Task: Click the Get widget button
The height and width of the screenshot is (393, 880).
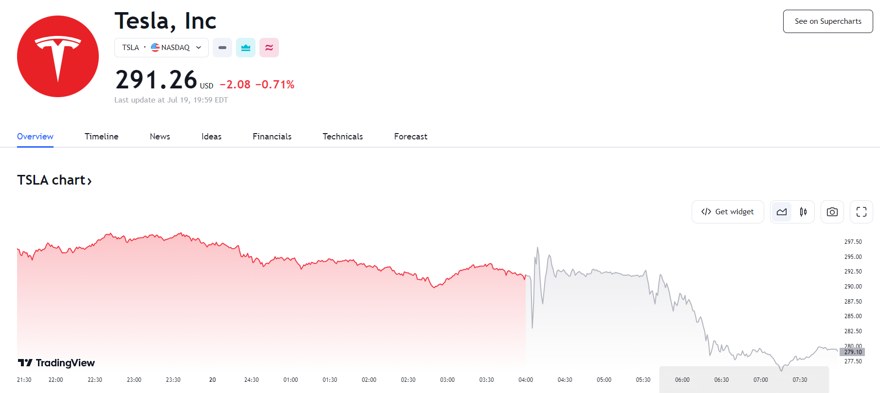Action: coord(728,212)
